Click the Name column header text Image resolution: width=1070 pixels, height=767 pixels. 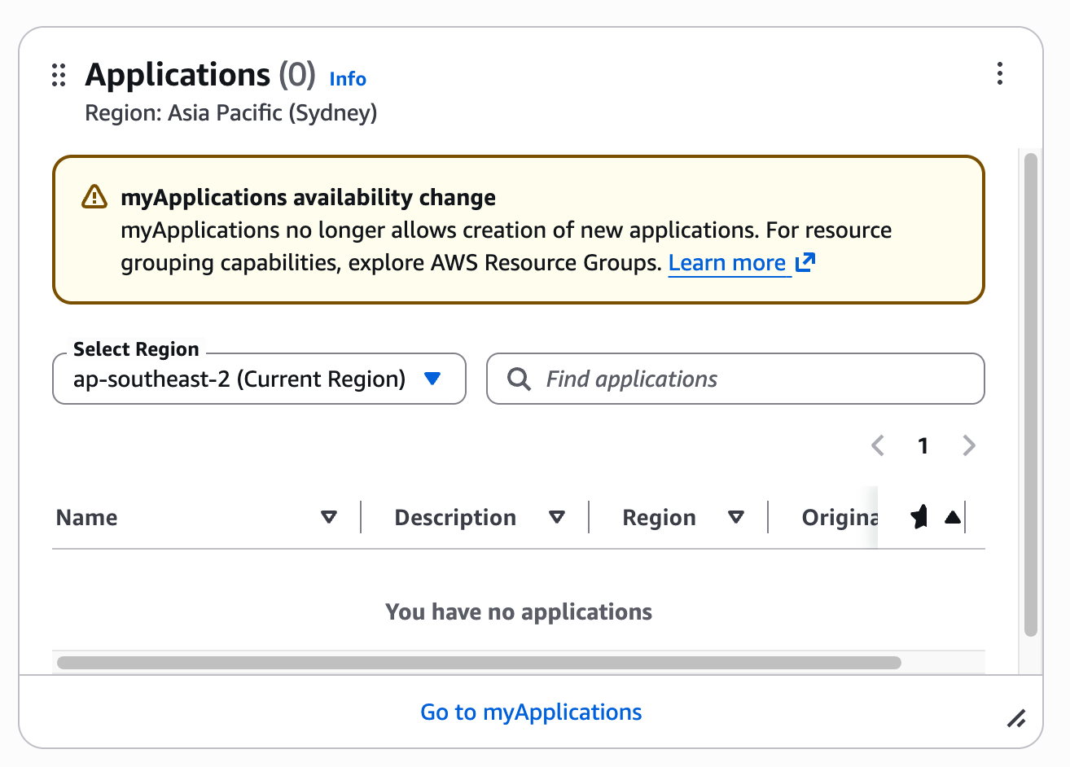pos(87,518)
